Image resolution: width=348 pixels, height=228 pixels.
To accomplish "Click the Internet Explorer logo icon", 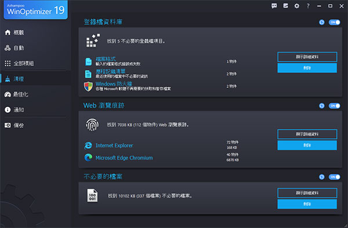I will point(88,145).
